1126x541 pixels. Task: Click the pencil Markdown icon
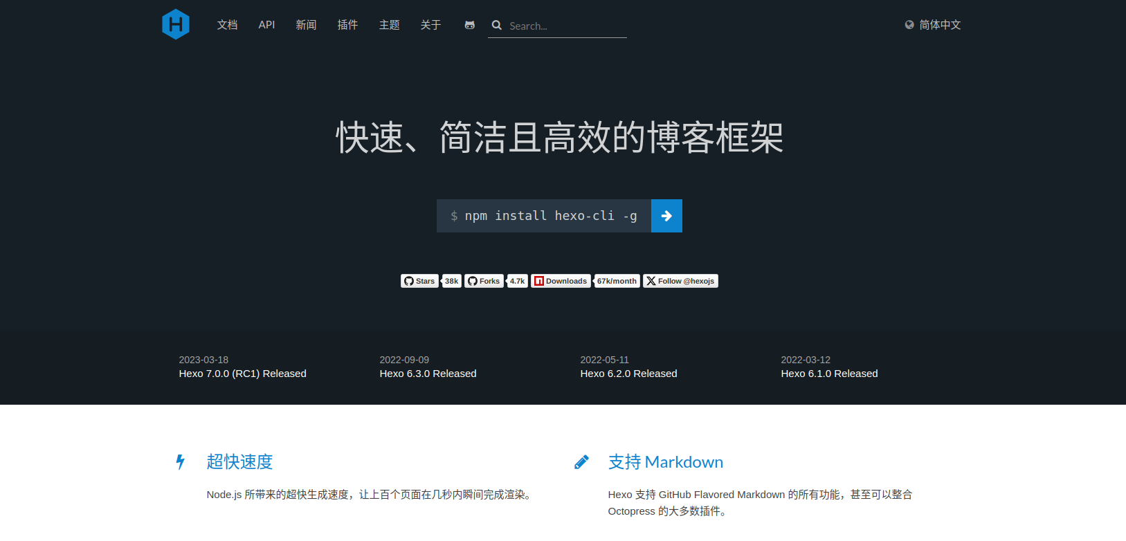click(581, 461)
